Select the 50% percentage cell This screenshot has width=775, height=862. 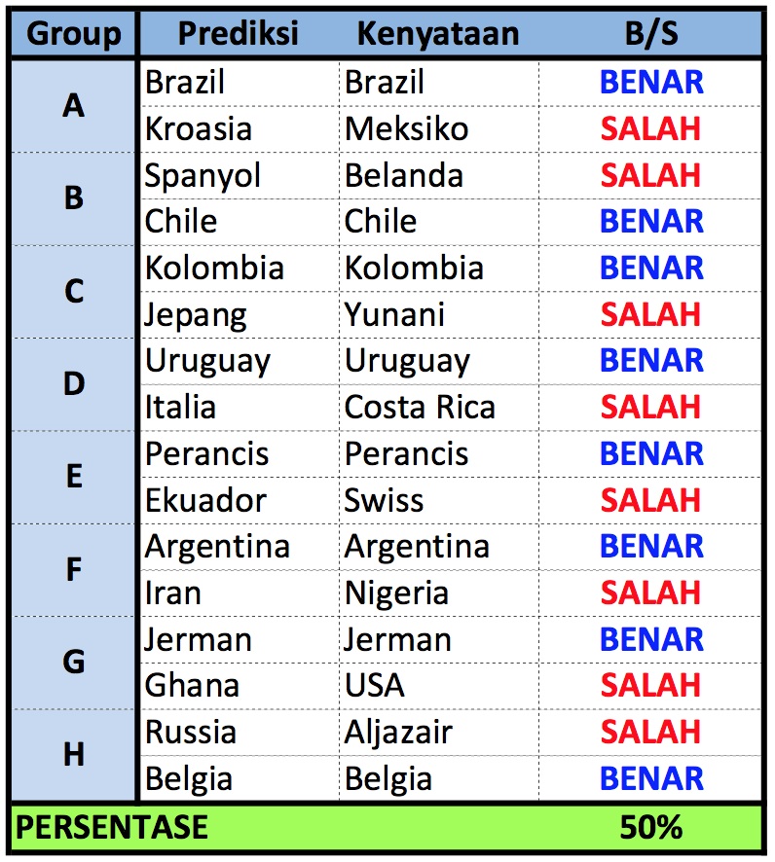650,828
